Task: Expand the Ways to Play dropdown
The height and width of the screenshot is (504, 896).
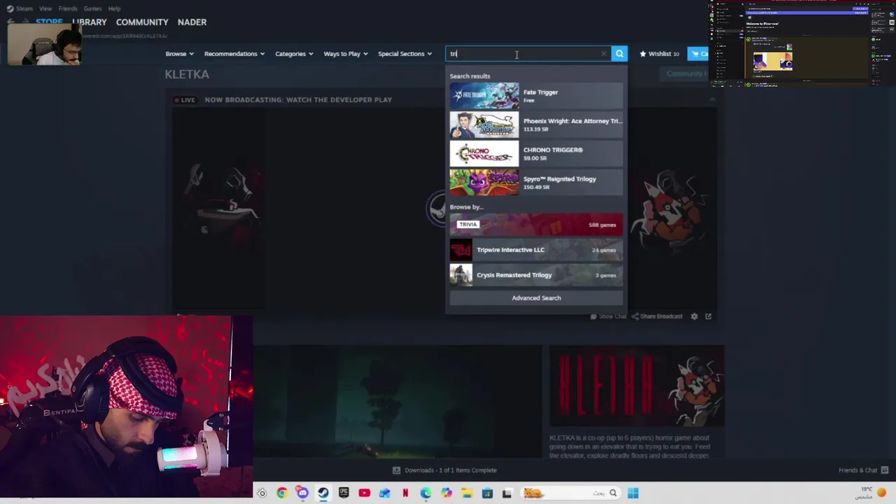Action: click(346, 54)
